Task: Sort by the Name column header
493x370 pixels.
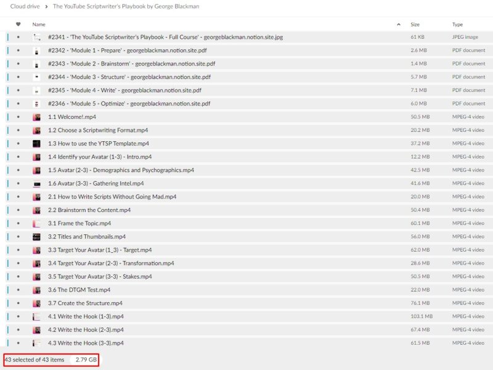Action: 39,25
